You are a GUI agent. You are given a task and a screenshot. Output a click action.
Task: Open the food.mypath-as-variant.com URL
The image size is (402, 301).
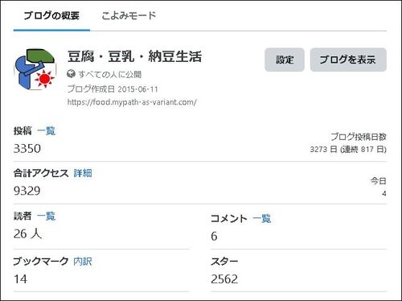click(132, 102)
